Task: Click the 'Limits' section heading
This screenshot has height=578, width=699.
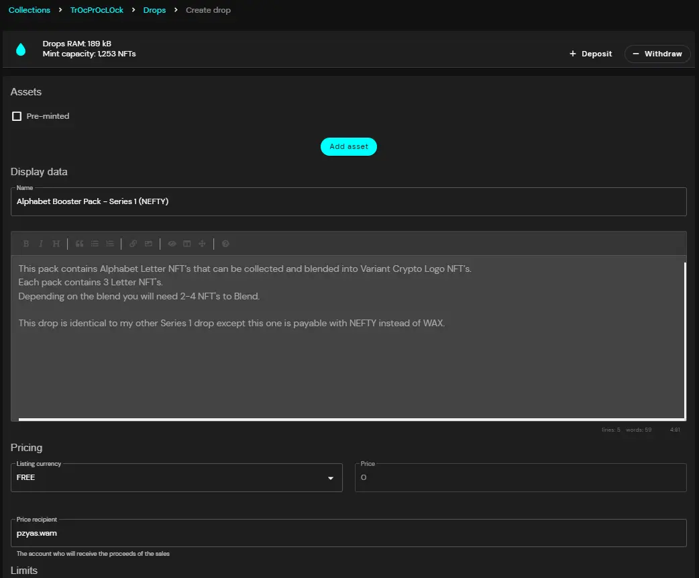Action: coord(24,571)
